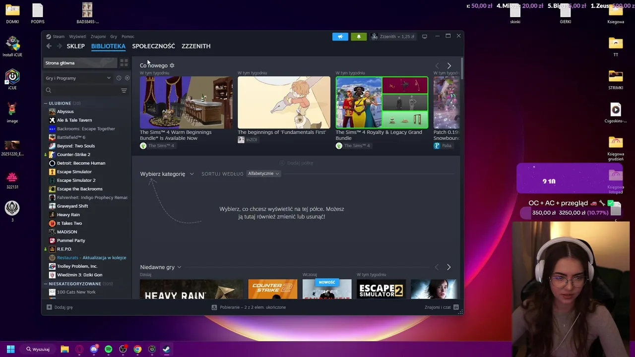Open the Alfabetycznie sort dropdown
Viewport: 635px width, 357px height.
263,174
